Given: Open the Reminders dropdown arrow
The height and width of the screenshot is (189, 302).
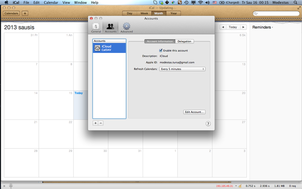Looking at the screenshot, I should tap(272, 27).
